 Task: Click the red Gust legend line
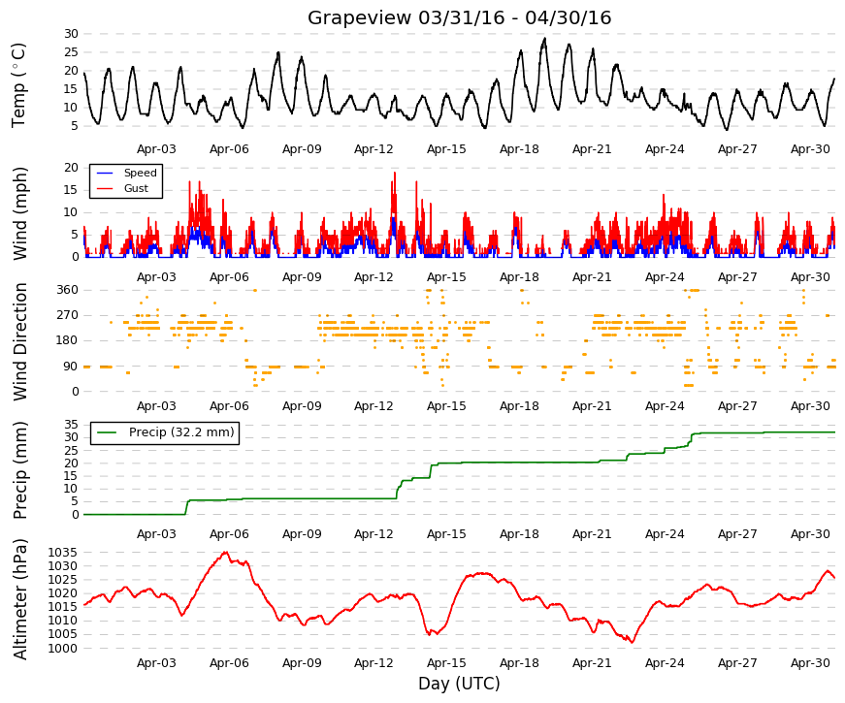pyautogui.click(x=105, y=188)
